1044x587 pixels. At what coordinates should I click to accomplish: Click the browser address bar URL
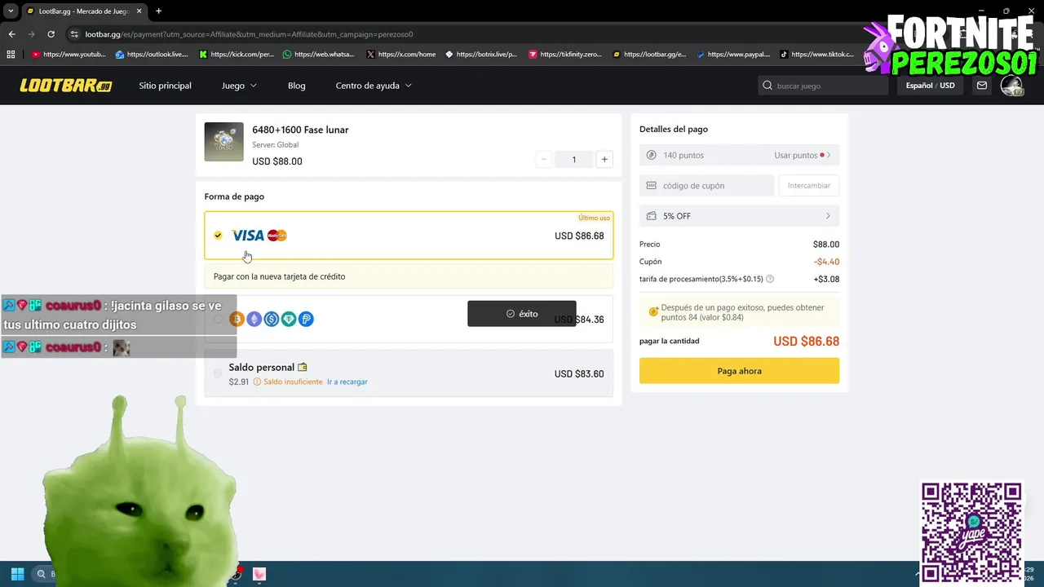tap(249, 34)
